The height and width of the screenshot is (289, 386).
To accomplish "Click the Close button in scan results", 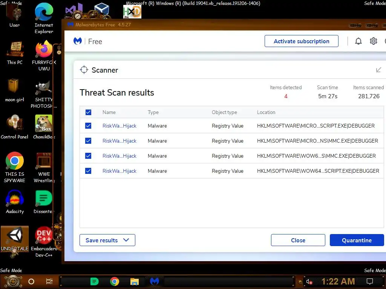I will click(x=298, y=240).
